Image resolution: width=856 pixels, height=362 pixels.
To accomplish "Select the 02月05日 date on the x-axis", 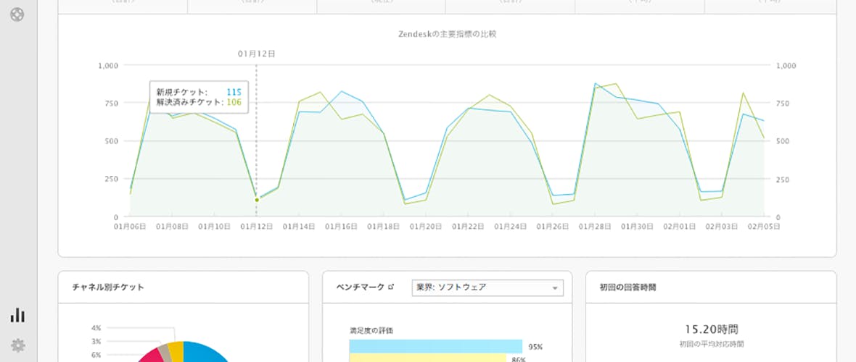I will pos(763,226).
